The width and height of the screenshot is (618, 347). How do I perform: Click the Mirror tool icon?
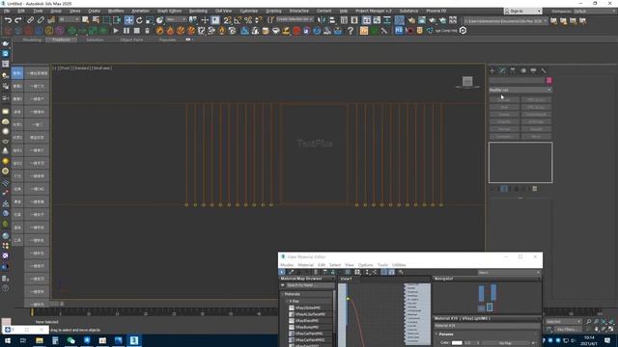pos(322,20)
